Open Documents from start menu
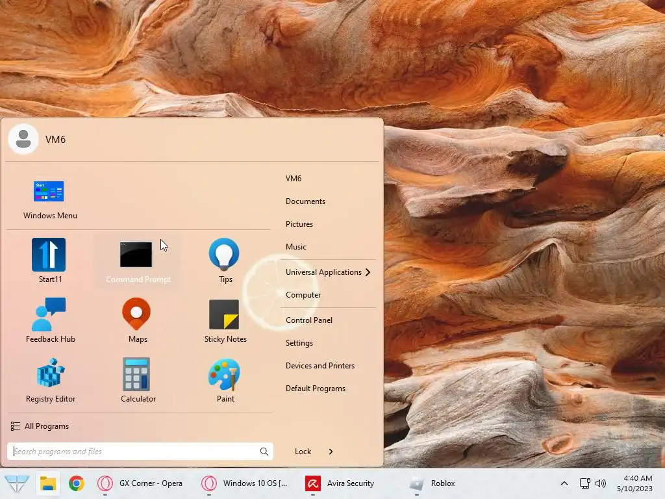 tap(305, 201)
